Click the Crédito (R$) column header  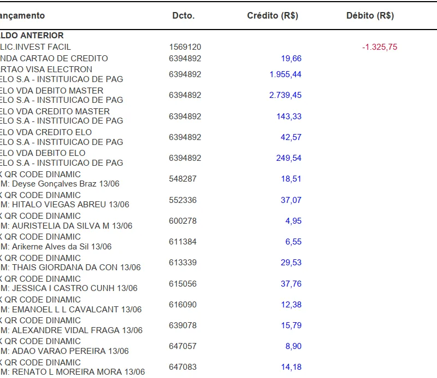pyautogui.click(x=272, y=16)
